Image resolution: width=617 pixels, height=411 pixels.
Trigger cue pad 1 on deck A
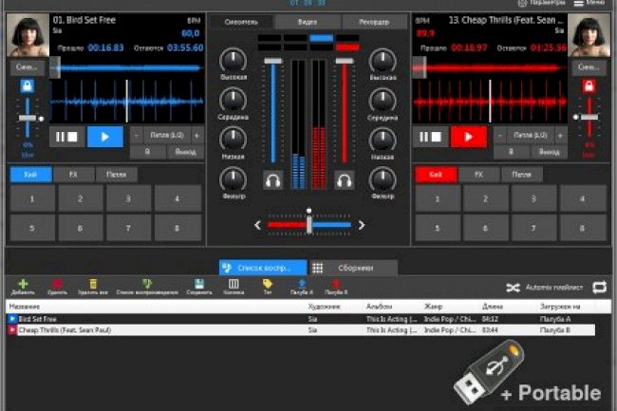(32, 199)
